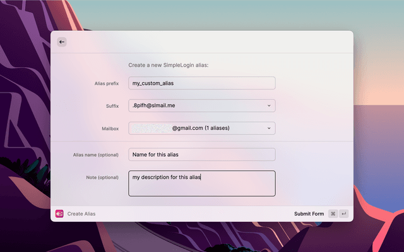
Task: Click the Alias prefix label
Action: 107,83
